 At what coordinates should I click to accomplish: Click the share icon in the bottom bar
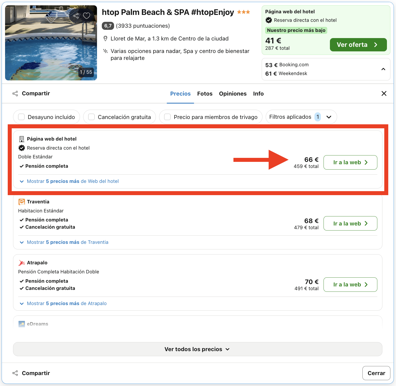pos(15,373)
